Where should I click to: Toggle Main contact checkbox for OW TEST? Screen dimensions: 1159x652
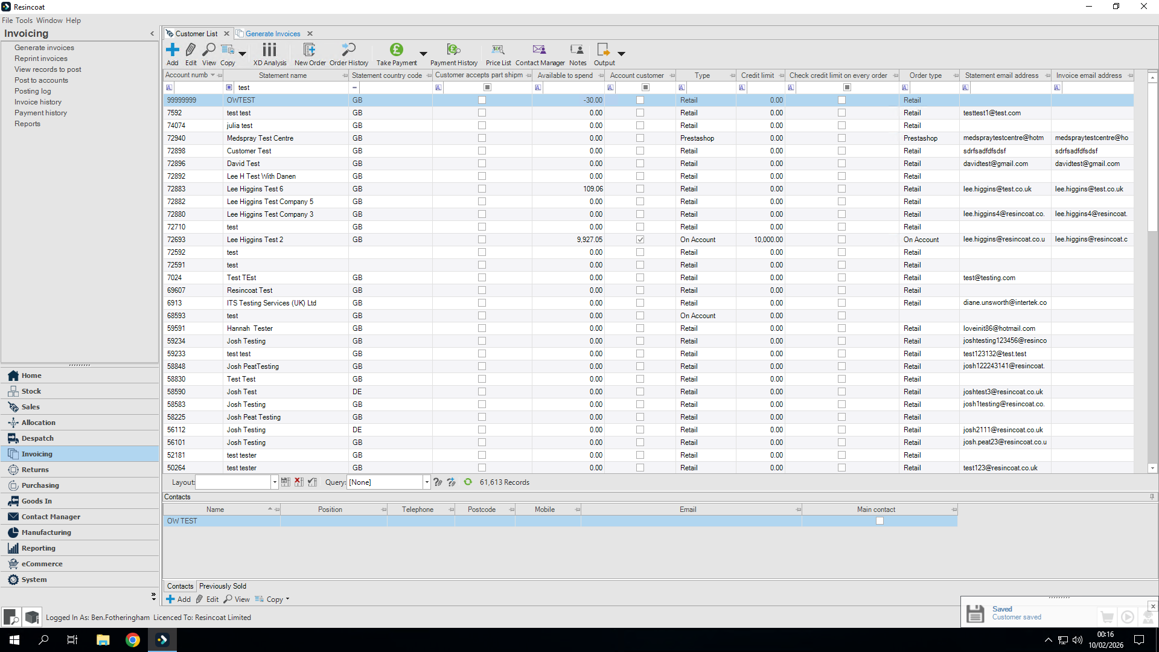880,520
